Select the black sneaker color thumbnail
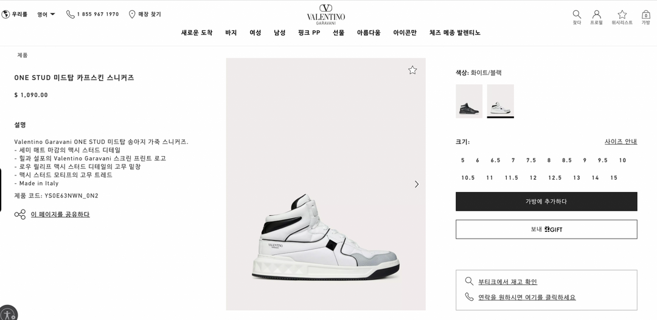This screenshot has width=657, height=320. [x=469, y=101]
